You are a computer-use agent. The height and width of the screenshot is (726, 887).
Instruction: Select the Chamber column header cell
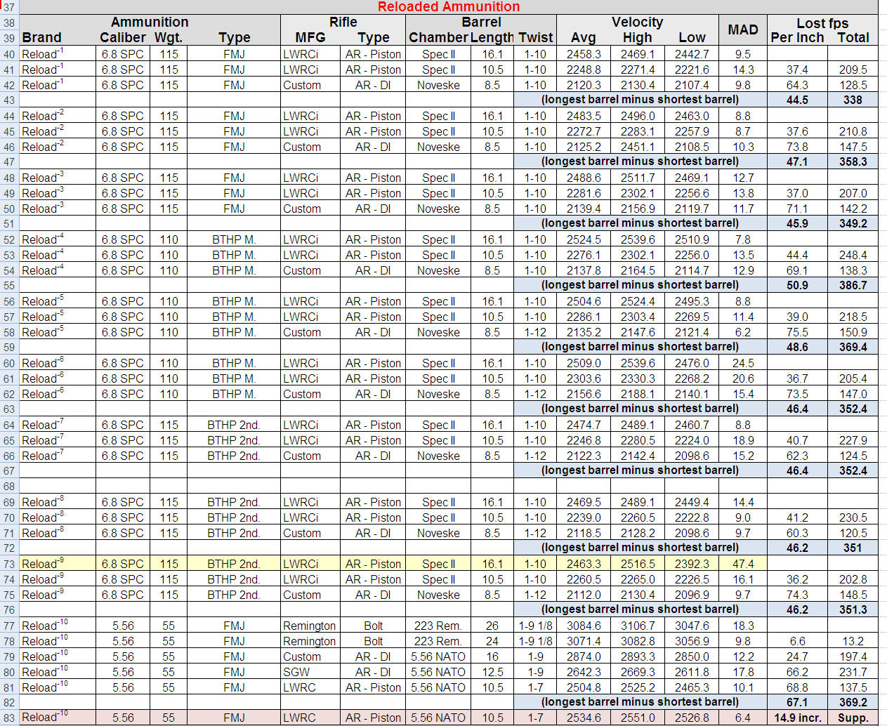[438, 38]
